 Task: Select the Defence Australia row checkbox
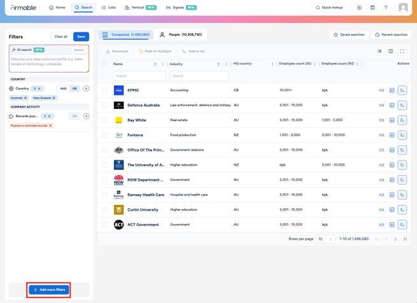[x=104, y=105]
